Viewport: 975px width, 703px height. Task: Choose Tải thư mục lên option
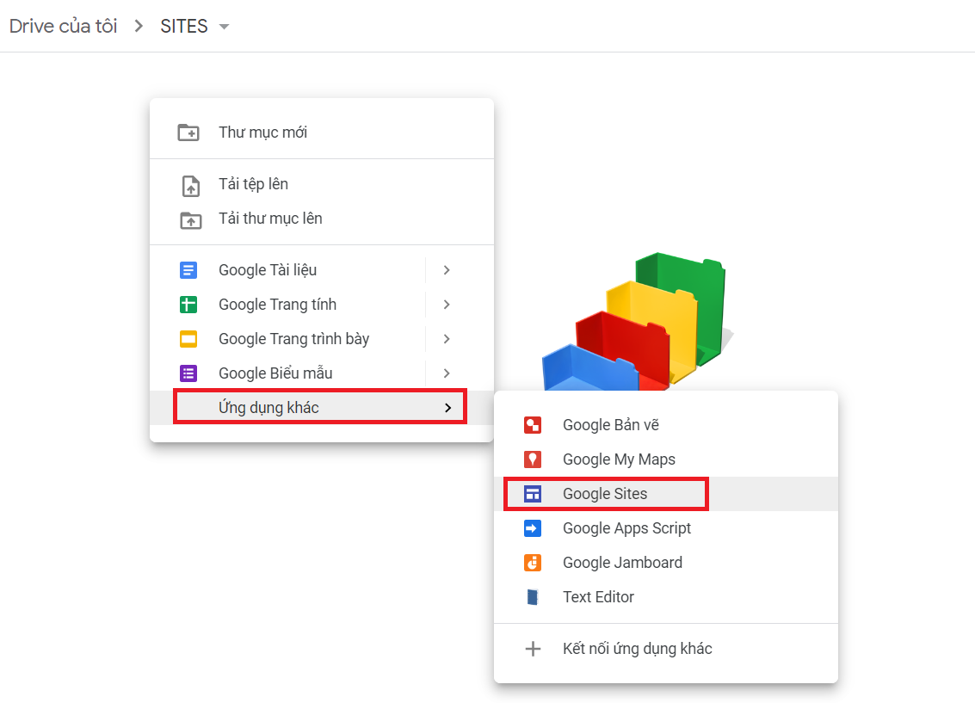click(322, 219)
